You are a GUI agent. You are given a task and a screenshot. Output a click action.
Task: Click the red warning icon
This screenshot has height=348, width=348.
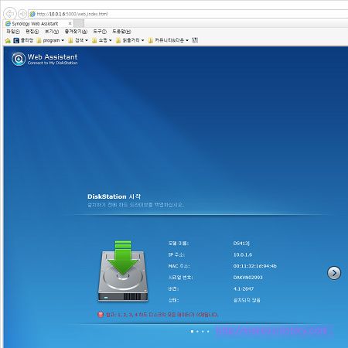pyautogui.click(x=101, y=315)
